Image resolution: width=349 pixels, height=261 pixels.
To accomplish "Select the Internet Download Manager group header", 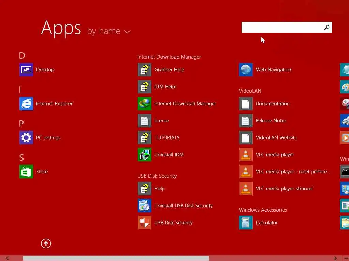I will coord(169,57).
